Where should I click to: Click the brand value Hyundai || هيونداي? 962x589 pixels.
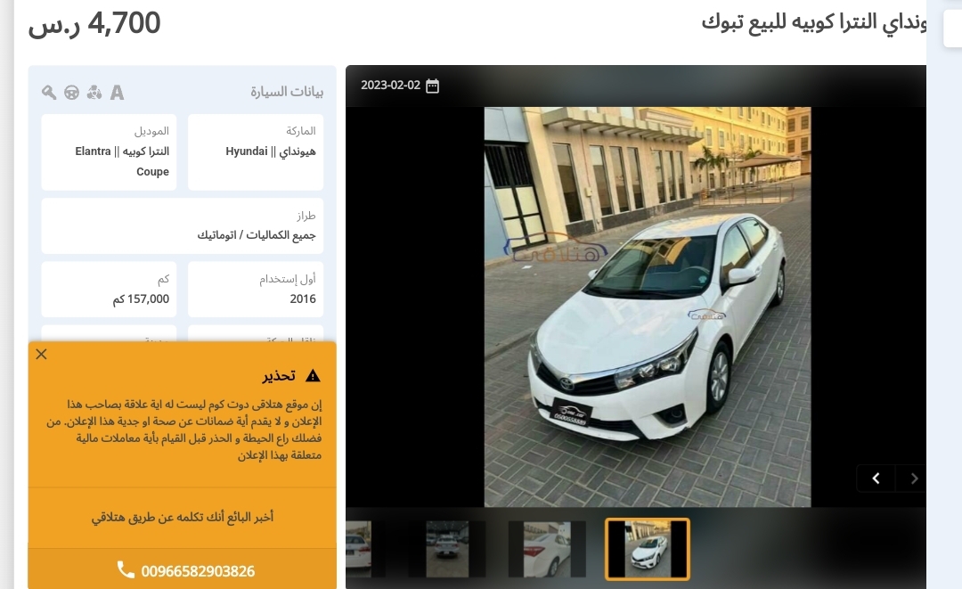pos(271,151)
